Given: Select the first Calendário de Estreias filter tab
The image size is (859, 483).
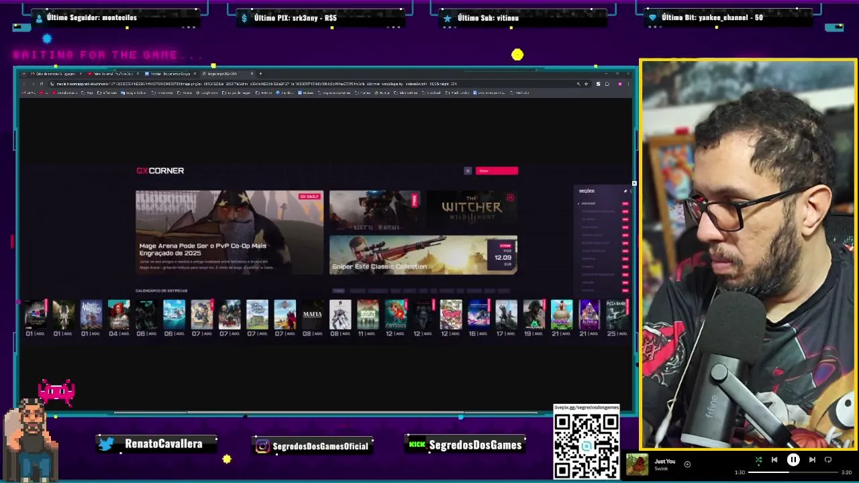Looking at the screenshot, I should click(x=338, y=290).
